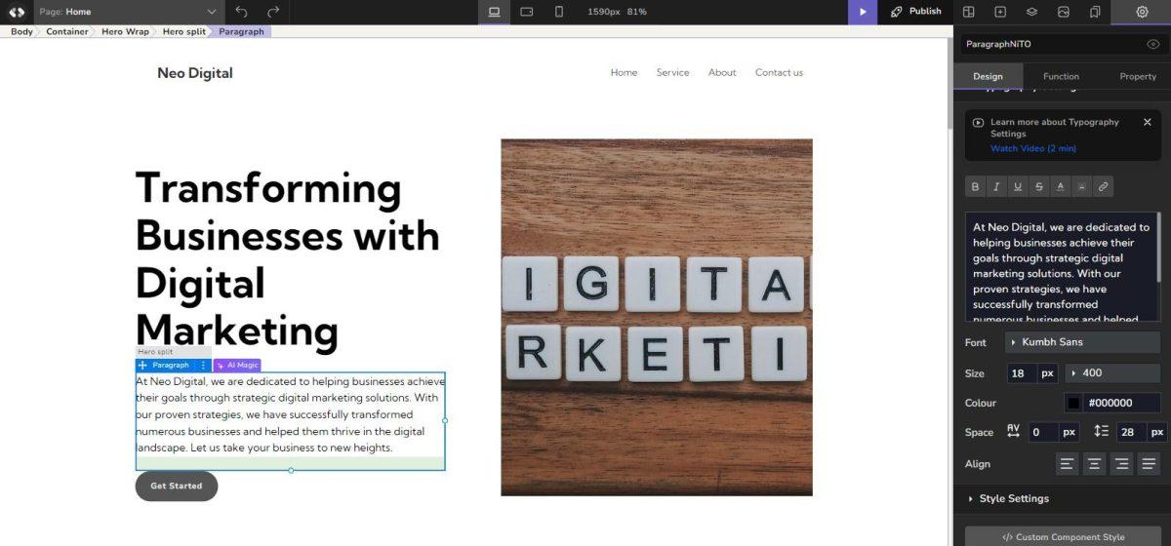Justify the text alignment

[x=1150, y=464]
